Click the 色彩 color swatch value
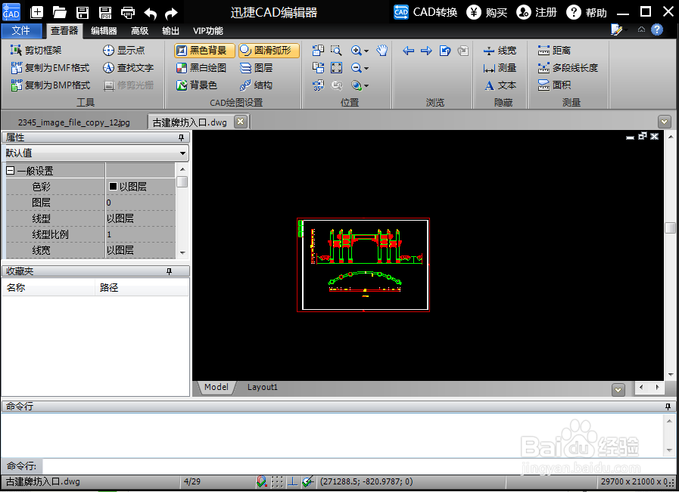The height and width of the screenshot is (492, 679). click(x=113, y=187)
